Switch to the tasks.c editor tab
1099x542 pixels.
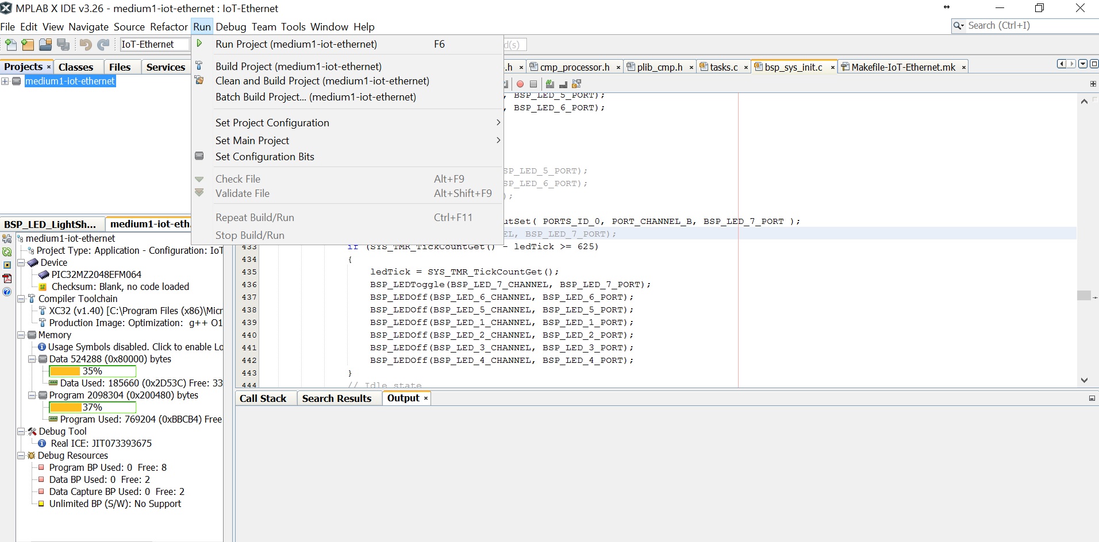coord(724,67)
